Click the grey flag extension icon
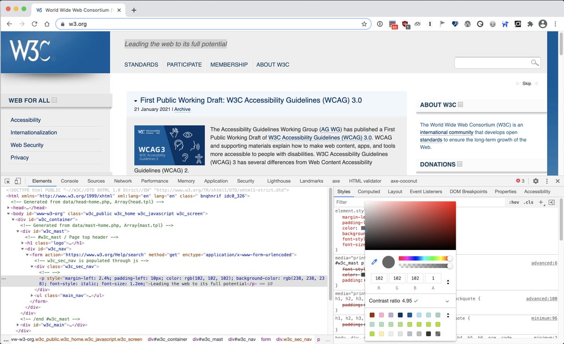The width and height of the screenshot is (564, 344). [x=442, y=24]
